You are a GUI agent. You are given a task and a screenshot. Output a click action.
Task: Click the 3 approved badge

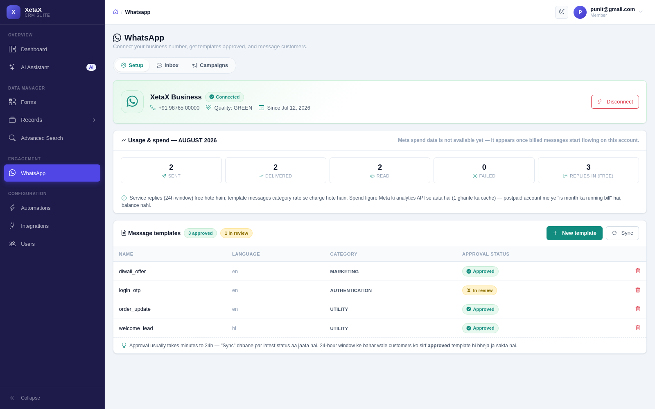click(200, 233)
